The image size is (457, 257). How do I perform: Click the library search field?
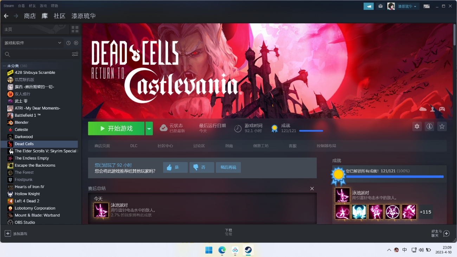click(x=36, y=54)
